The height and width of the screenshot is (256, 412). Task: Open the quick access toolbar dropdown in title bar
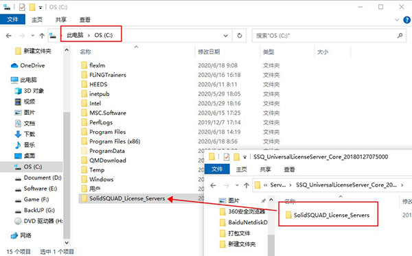(41, 8)
